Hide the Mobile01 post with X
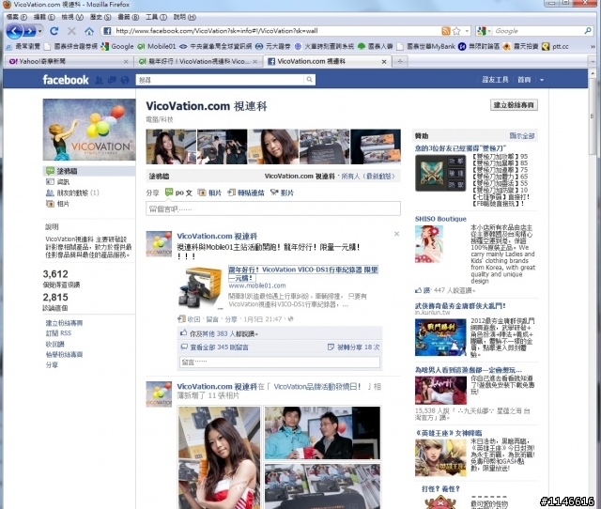The image size is (601, 509). (396, 234)
